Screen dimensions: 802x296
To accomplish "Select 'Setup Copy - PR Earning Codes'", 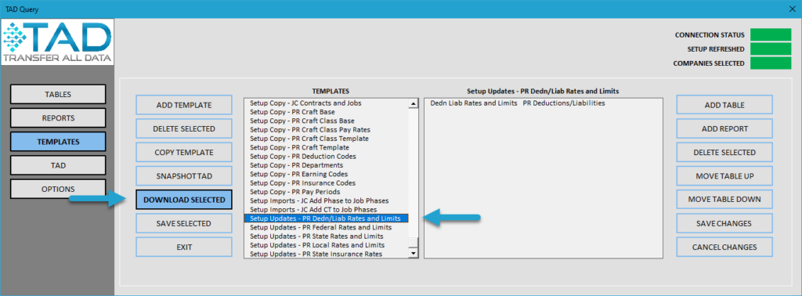I will point(327,174).
